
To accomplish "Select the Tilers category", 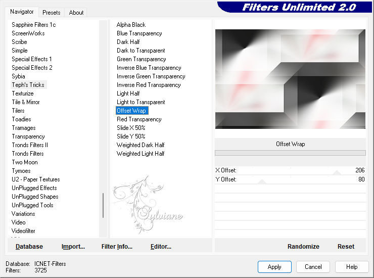I will click(18, 111).
